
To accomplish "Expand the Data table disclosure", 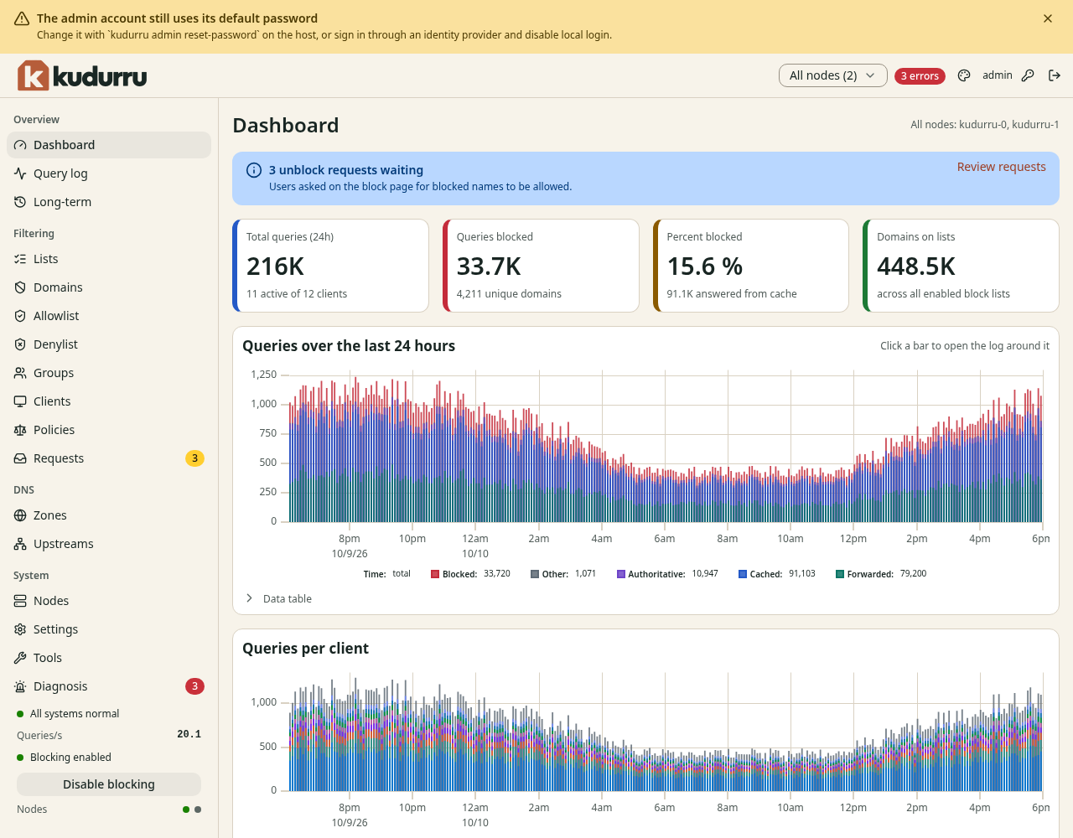I will [278, 598].
